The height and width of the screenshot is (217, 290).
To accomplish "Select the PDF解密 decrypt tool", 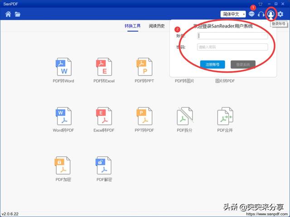I will 104,169.
